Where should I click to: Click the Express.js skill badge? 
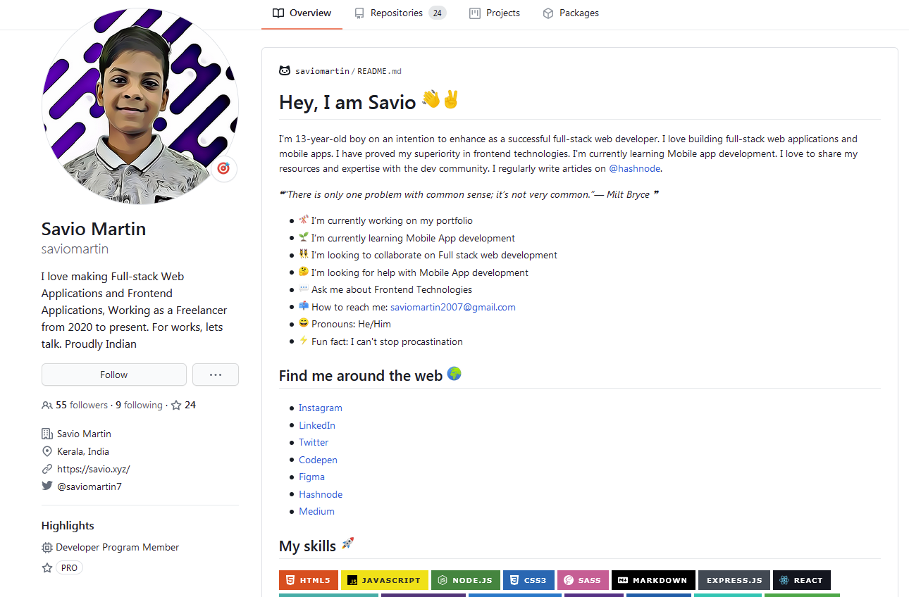click(x=734, y=580)
